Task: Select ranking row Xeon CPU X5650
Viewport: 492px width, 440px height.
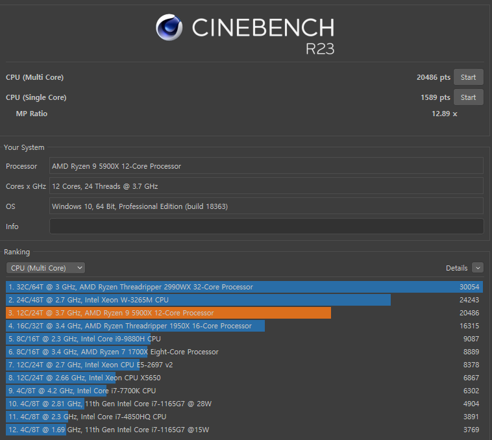Action: [x=244, y=378]
